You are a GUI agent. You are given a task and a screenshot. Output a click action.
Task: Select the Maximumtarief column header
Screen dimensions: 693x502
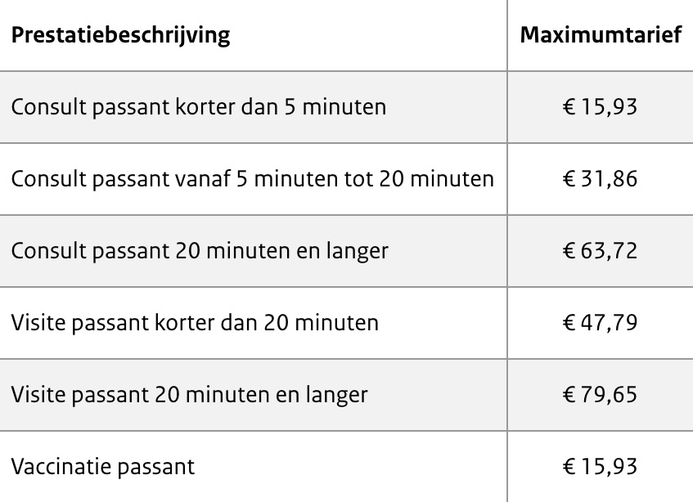click(x=601, y=36)
